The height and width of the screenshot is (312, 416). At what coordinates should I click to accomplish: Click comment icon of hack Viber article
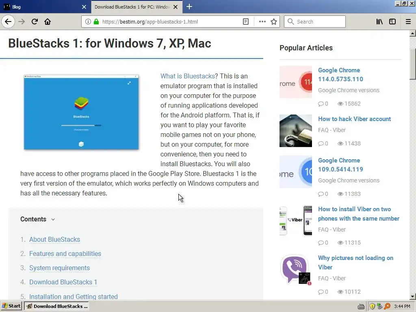[x=321, y=143]
